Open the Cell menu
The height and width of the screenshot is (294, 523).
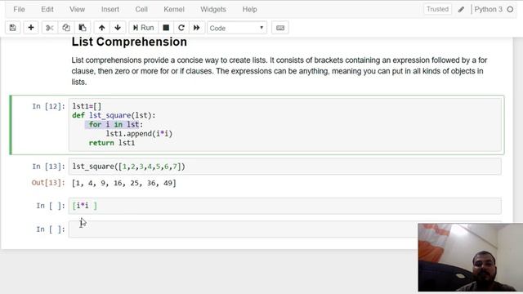tap(141, 9)
